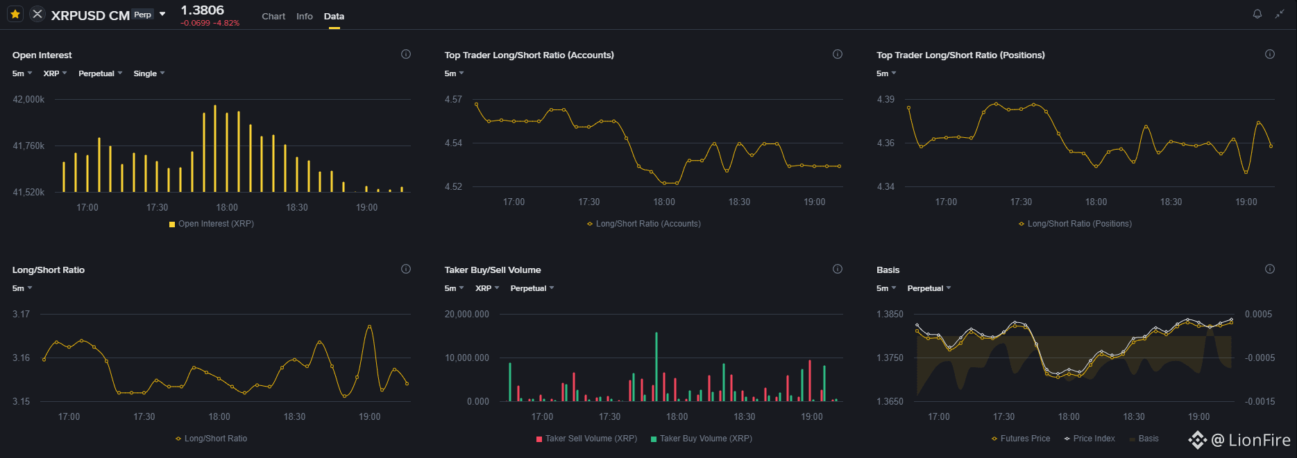
Task: Open 5m interval dropdown in Basis panel
Action: [886, 288]
